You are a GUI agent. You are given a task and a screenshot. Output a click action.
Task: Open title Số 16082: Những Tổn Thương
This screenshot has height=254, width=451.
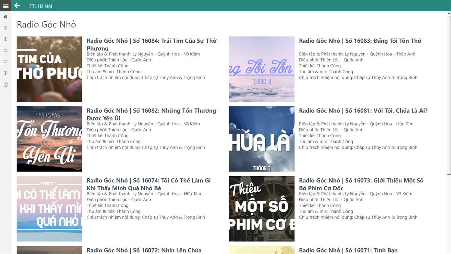[x=151, y=114]
